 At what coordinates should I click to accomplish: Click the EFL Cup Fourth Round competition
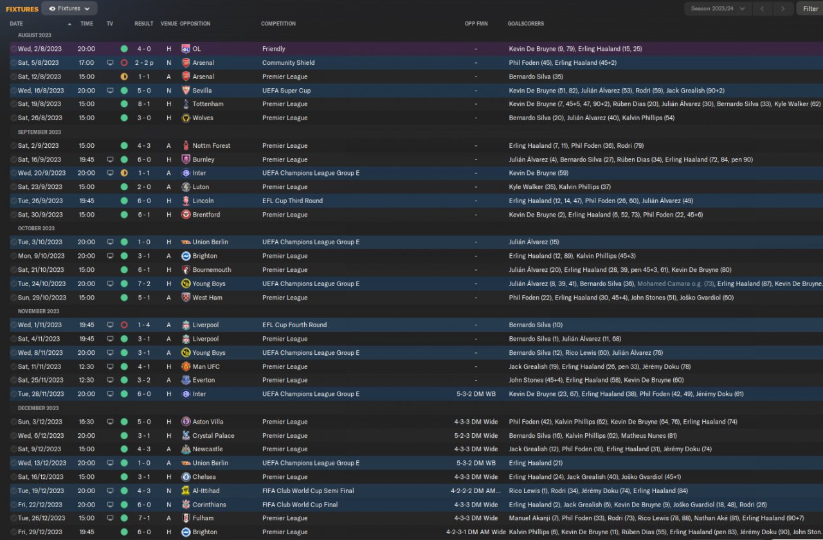coord(294,325)
